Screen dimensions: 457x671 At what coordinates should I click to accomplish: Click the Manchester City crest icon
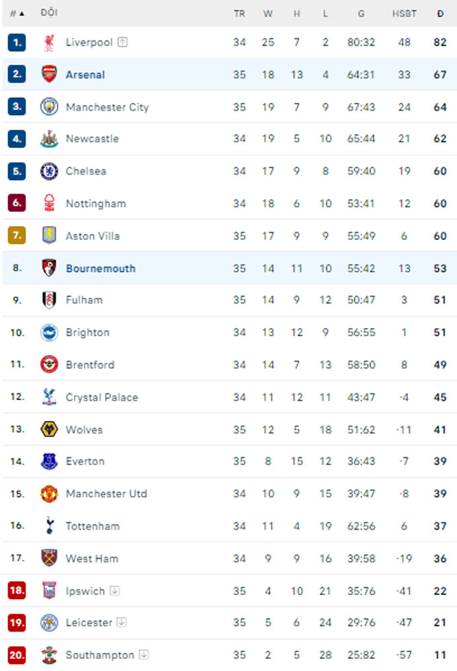point(49,106)
